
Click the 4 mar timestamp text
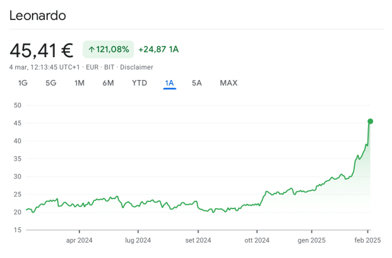[x=44, y=67]
